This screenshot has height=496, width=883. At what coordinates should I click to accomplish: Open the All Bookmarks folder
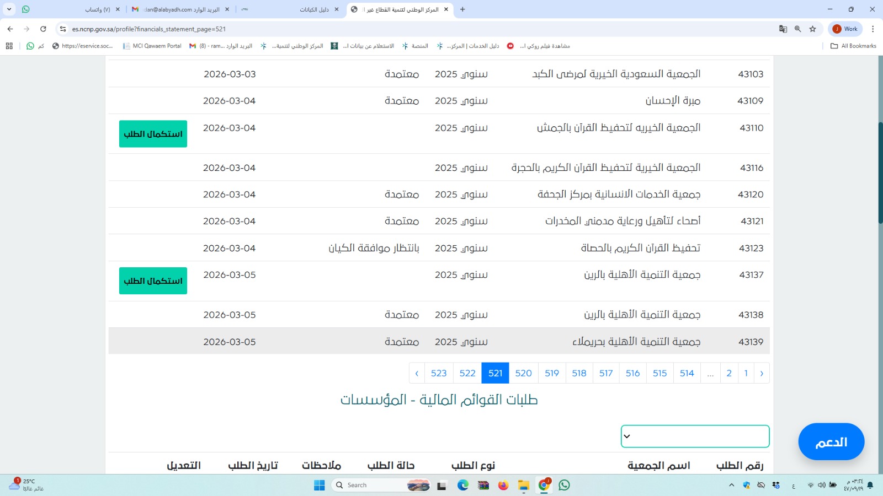click(x=853, y=46)
